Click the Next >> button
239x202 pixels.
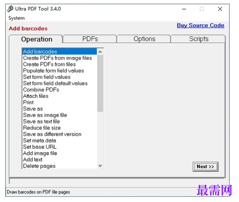pyautogui.click(x=205, y=167)
